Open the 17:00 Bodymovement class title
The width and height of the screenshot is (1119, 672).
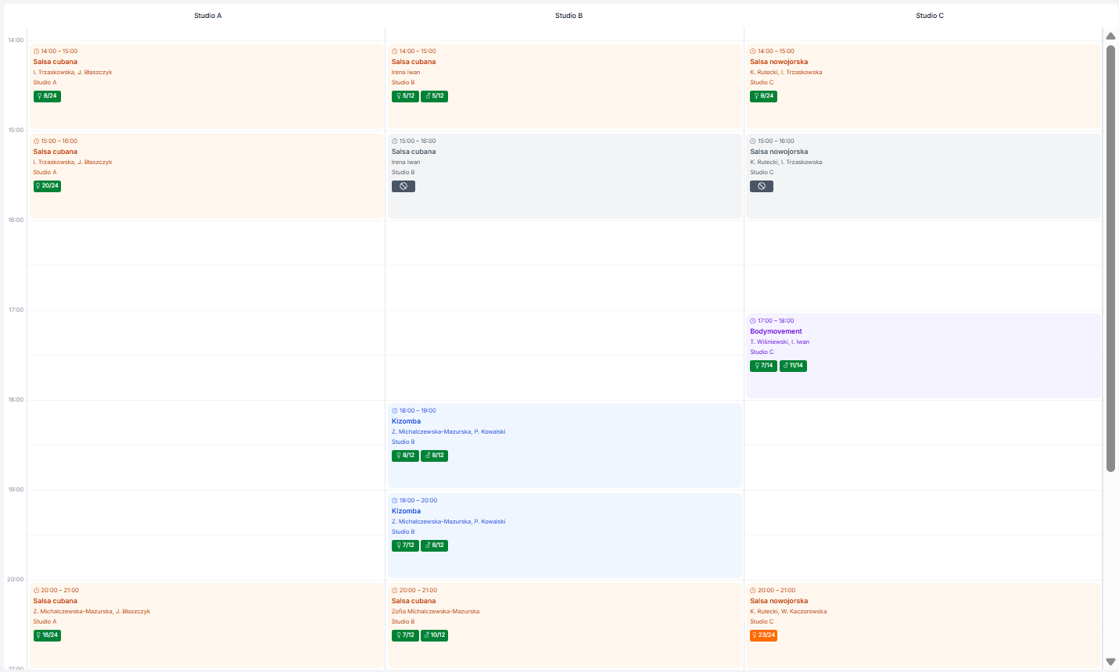[776, 331]
